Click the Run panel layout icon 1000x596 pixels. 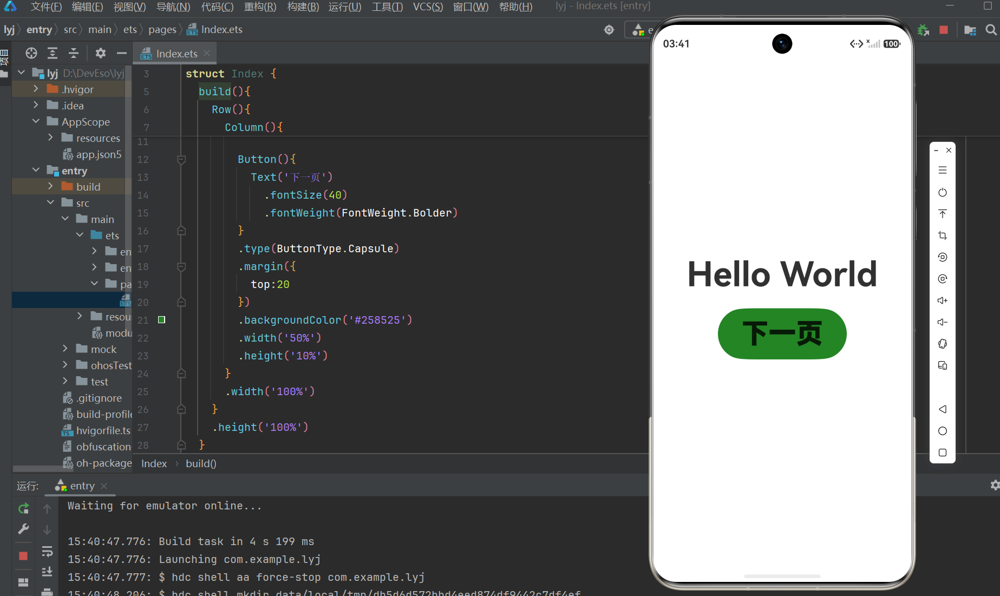23,582
